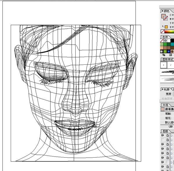
Task: Switch to the 颜色 (Color) tab
Action: point(166,11)
